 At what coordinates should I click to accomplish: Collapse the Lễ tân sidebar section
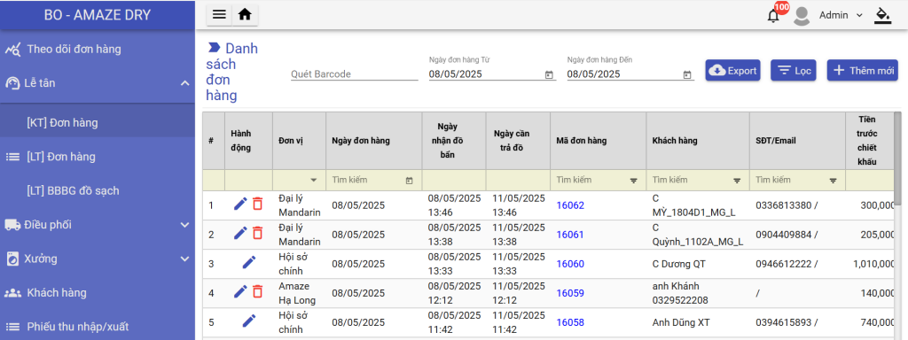pyautogui.click(x=185, y=84)
